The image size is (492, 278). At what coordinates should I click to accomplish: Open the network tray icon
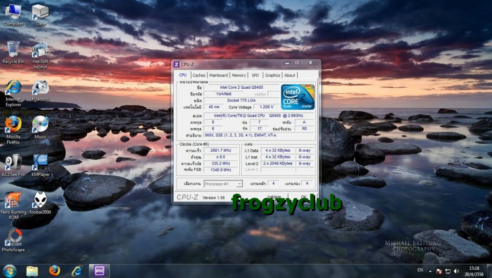tap(448, 271)
